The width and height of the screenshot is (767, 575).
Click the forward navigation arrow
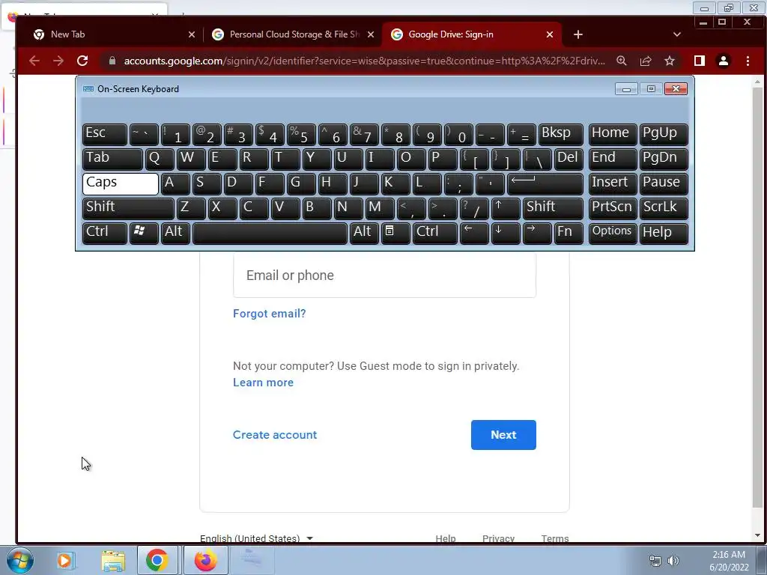pyautogui.click(x=58, y=61)
